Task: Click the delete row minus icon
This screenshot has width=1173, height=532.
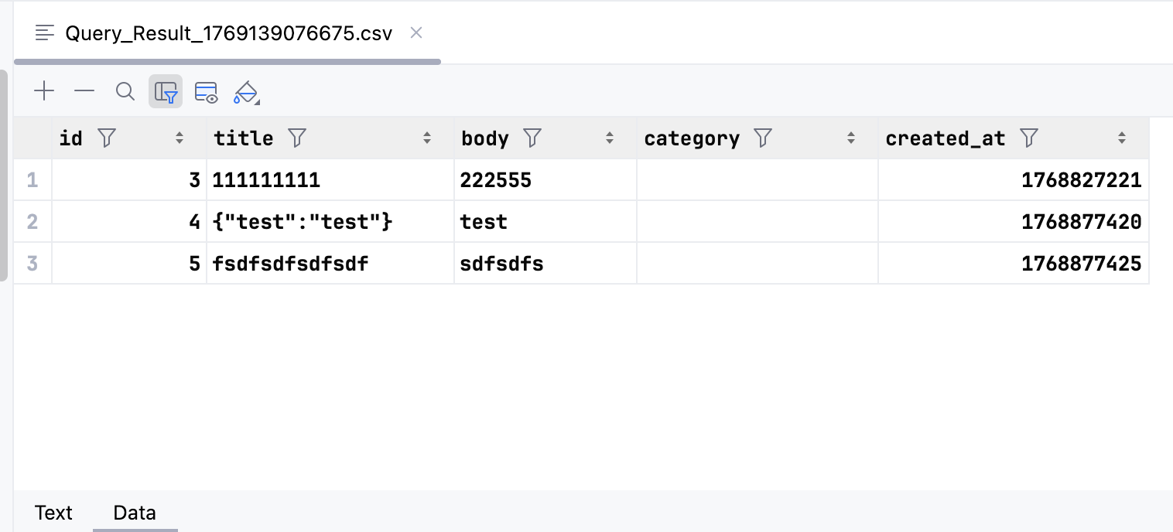Action: click(x=84, y=92)
